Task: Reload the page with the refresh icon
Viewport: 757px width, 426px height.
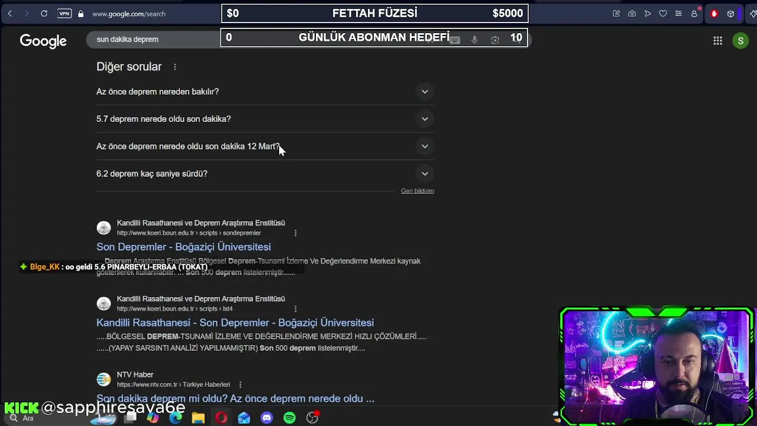Action: tap(44, 14)
